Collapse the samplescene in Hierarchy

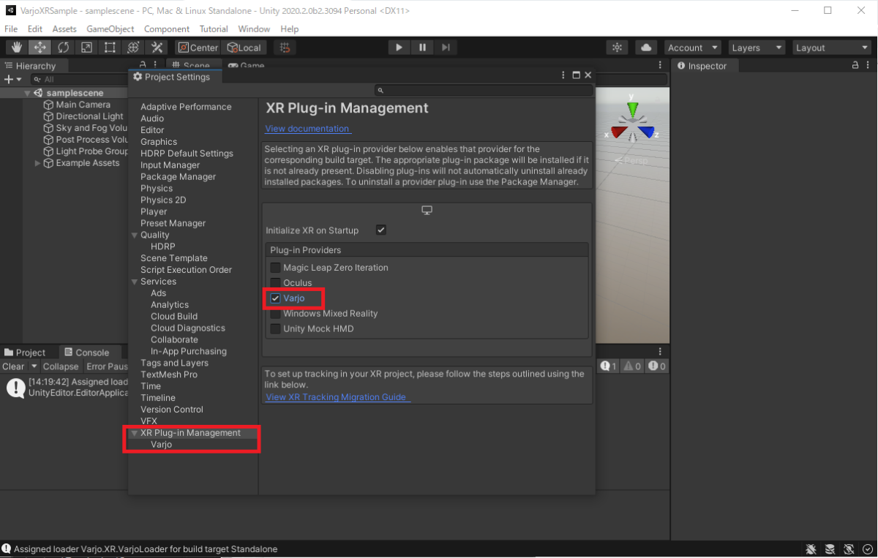pyautogui.click(x=27, y=93)
